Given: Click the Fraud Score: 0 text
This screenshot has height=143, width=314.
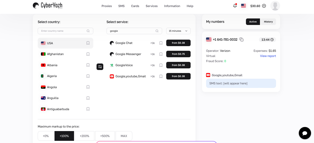Looking at the screenshot, I should pos(216,61).
